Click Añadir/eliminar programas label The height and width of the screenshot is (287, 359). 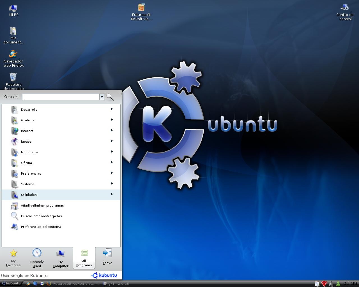point(42,205)
